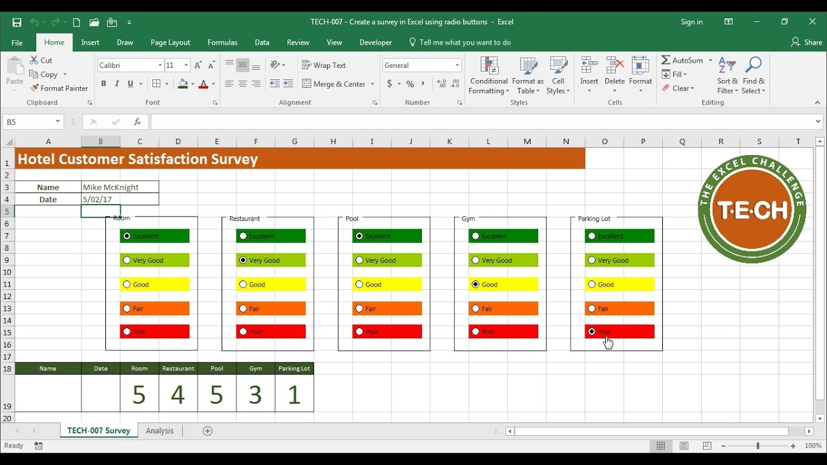
Task: Choose Excellent for Restaurant rating
Action: tap(243, 236)
